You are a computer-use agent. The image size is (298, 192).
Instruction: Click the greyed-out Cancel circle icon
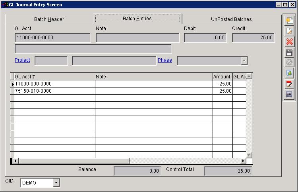[289, 63]
